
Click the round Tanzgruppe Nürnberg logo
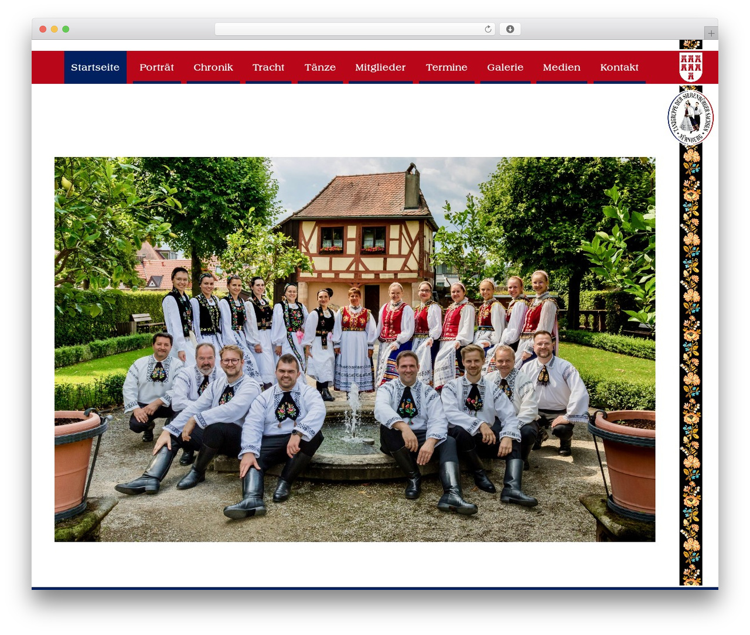(690, 118)
